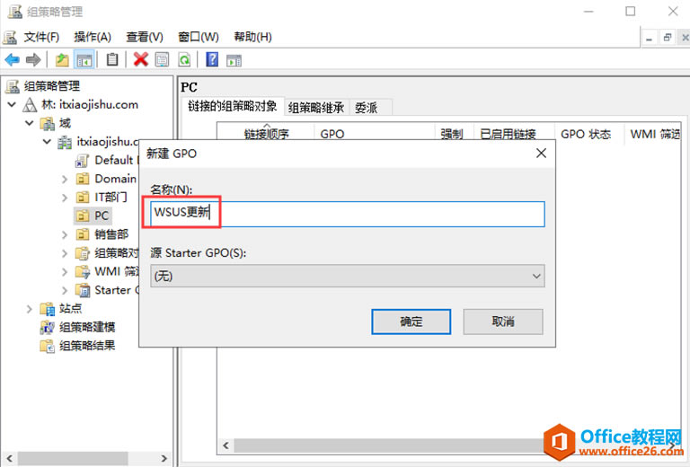690x467 pixels.
Task: Collapse the forest itxiaojishu.com node
Action: pos(12,105)
